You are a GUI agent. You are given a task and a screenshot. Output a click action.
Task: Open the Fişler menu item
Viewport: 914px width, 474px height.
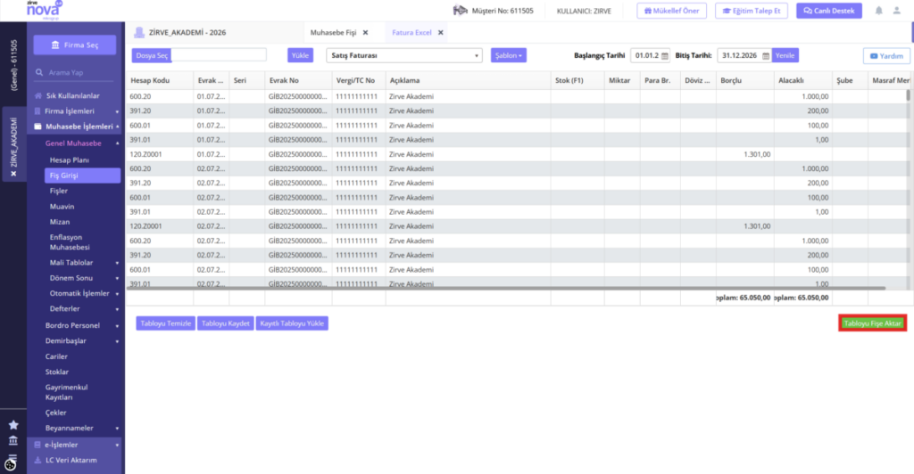pos(59,191)
